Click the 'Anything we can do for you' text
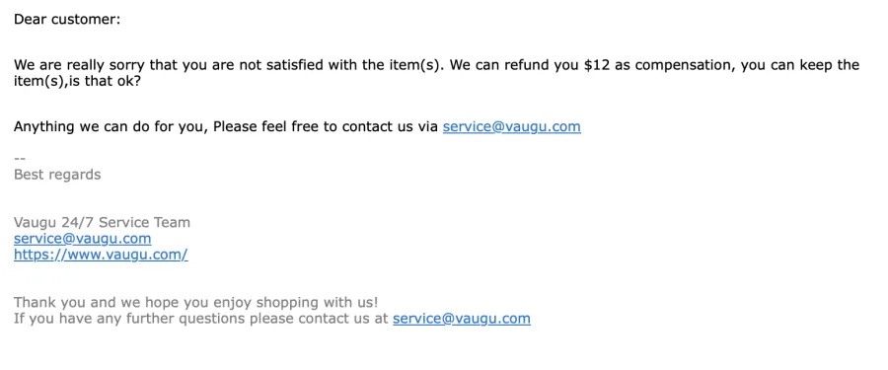 tap(111, 126)
